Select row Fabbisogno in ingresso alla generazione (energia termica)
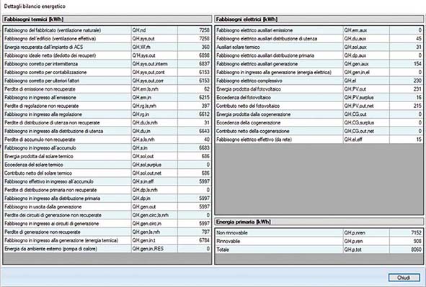This screenshot has height=287, width=426. pos(107,240)
